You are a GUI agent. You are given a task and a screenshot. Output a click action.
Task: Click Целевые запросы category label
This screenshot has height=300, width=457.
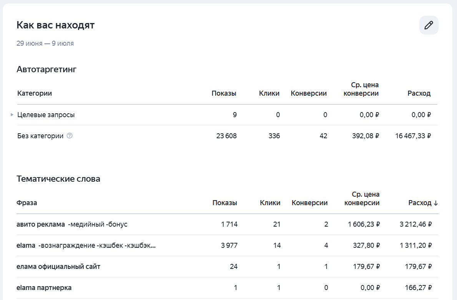pyautogui.click(x=46, y=115)
